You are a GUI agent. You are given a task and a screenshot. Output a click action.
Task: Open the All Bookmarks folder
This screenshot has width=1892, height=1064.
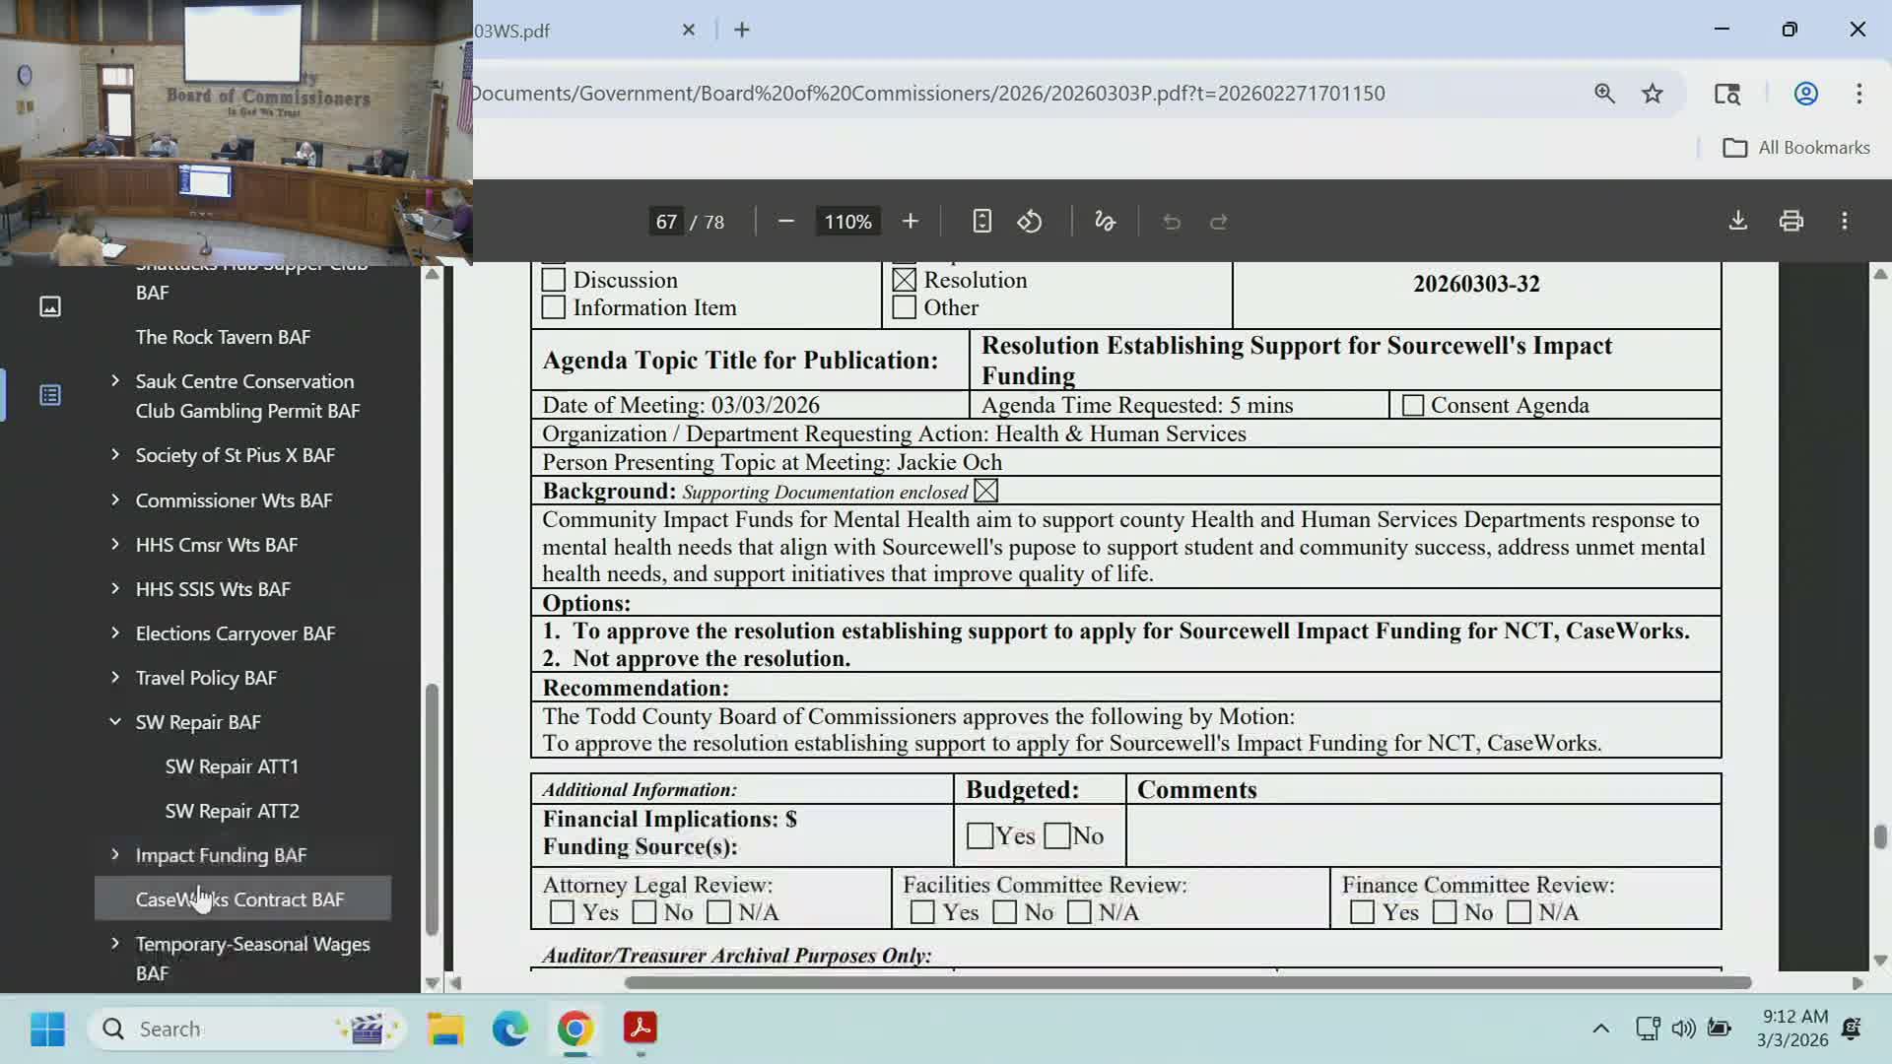point(1795,148)
